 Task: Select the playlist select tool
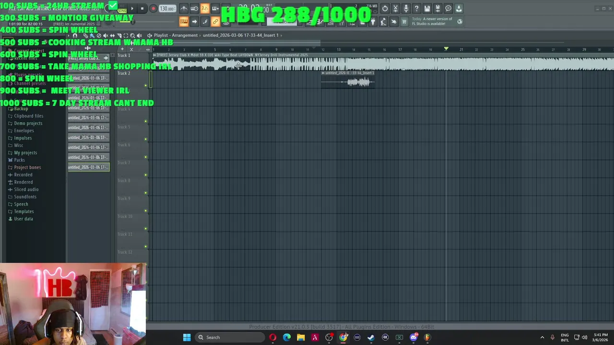pyautogui.click(x=126, y=35)
